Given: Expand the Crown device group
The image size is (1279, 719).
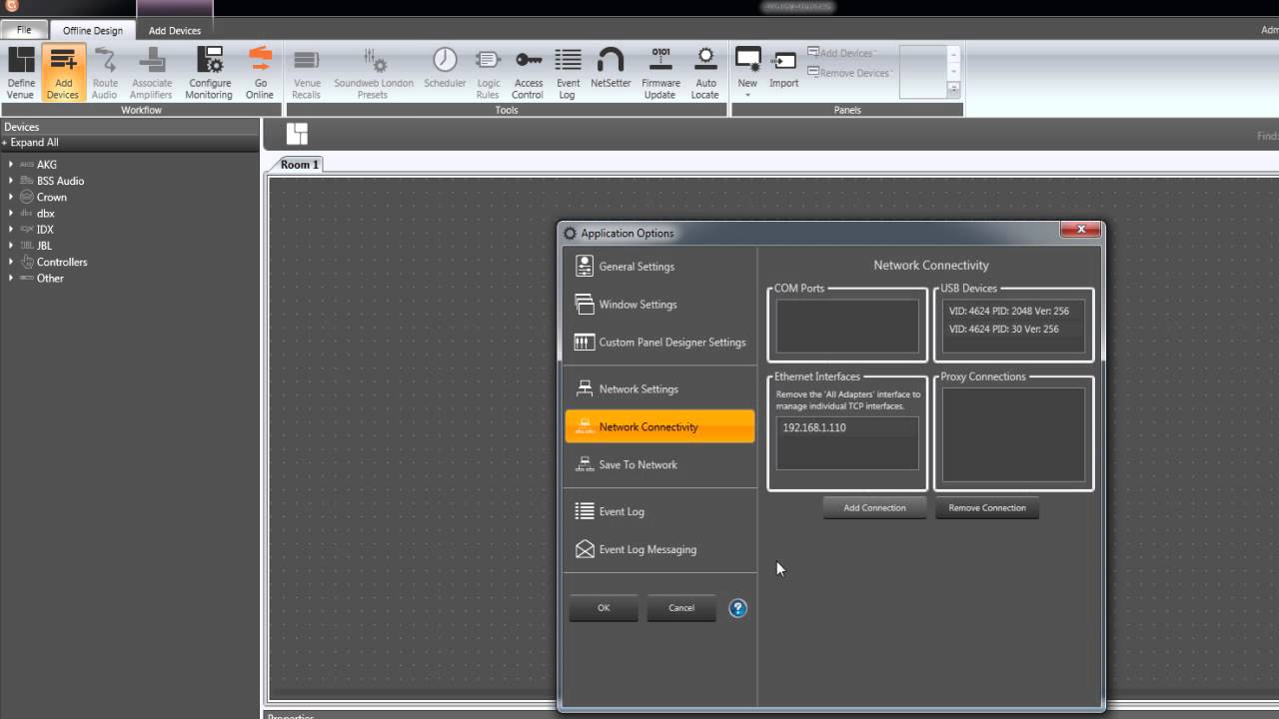Looking at the screenshot, I should [11, 197].
